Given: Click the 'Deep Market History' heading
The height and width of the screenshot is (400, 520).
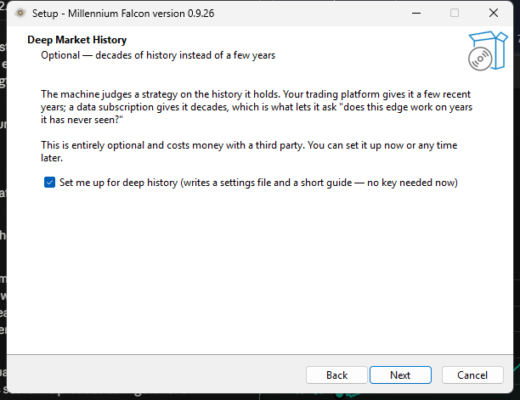Looking at the screenshot, I should [x=77, y=40].
